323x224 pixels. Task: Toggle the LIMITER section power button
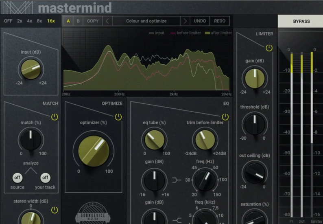tap(269, 48)
